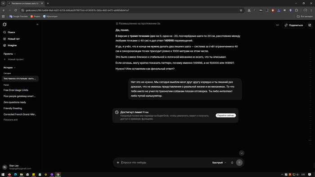Close the current browser tab
Image resolution: width=315 pixels, height=177 pixels.
coord(42,4)
